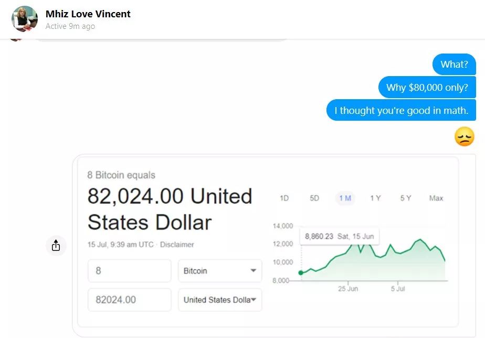Screen dimensions: 485x338
Task: Expand the Bitcoin currency dropdown
Action: click(220, 271)
